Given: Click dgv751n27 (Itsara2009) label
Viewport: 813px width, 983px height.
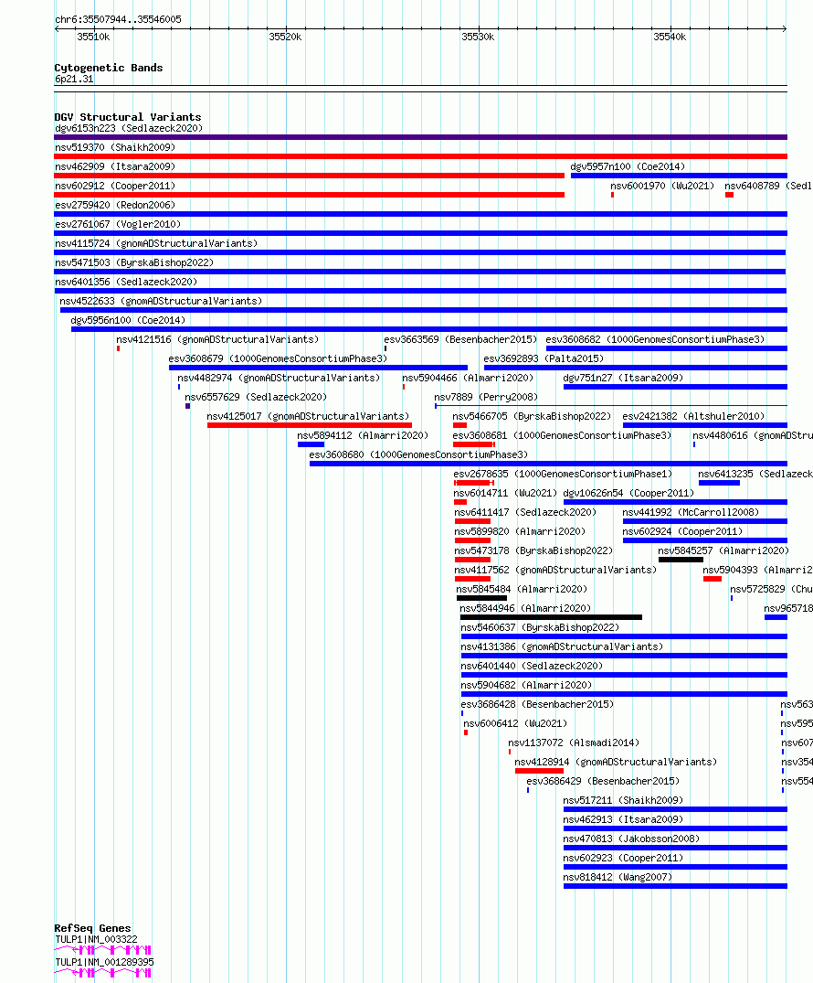Looking at the screenshot, I should pyautogui.click(x=623, y=378).
